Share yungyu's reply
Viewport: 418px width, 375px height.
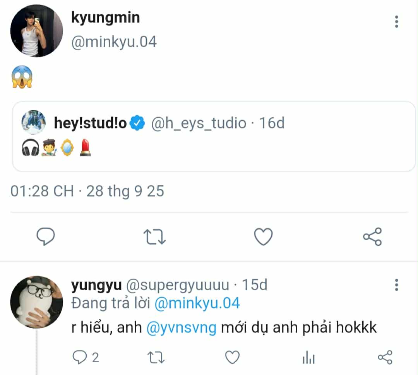(x=385, y=358)
